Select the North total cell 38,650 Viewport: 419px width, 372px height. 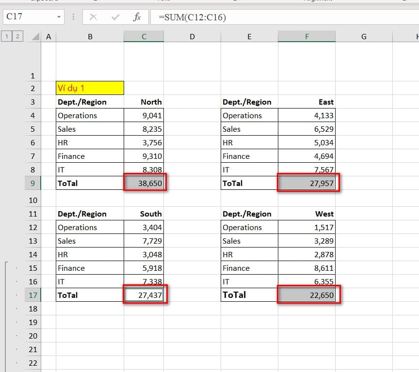click(144, 183)
